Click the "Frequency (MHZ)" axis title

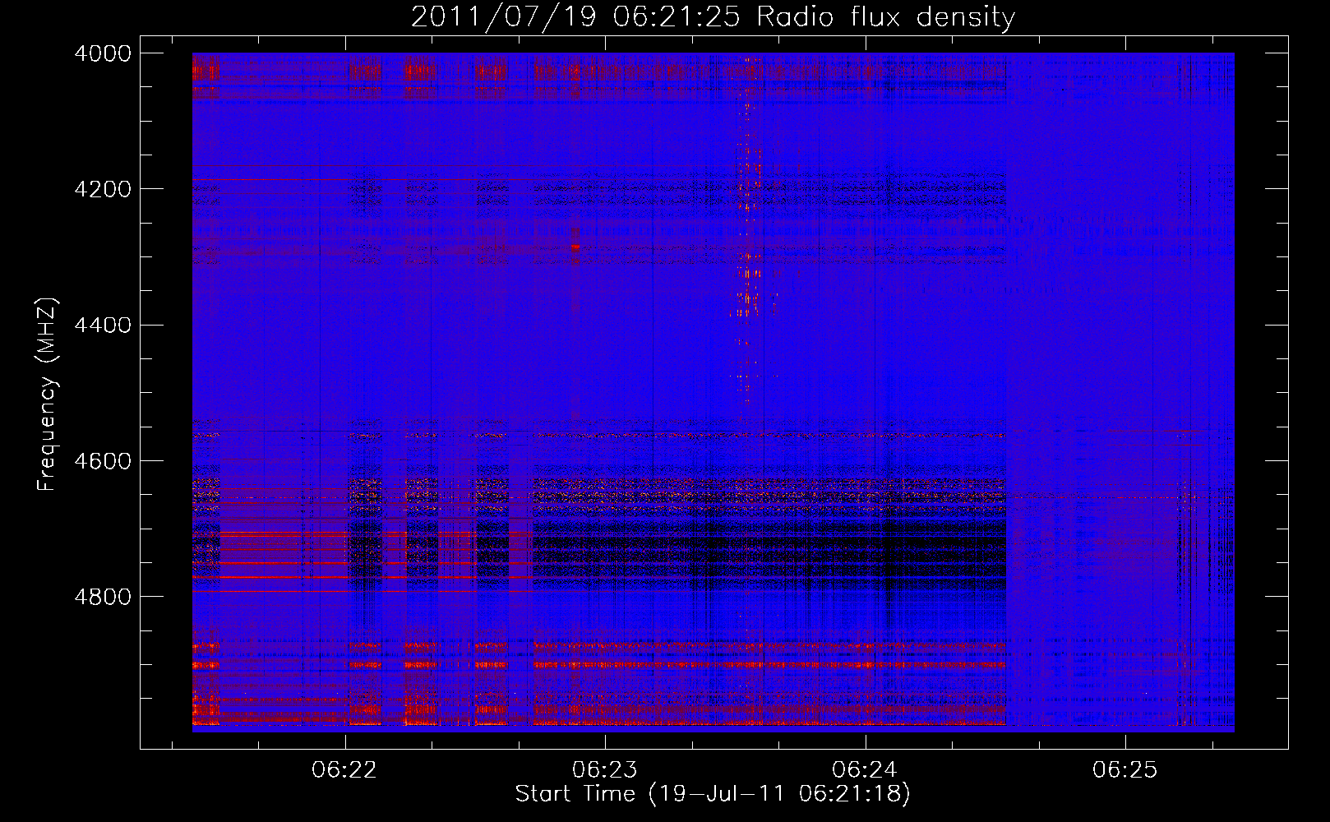48,395
